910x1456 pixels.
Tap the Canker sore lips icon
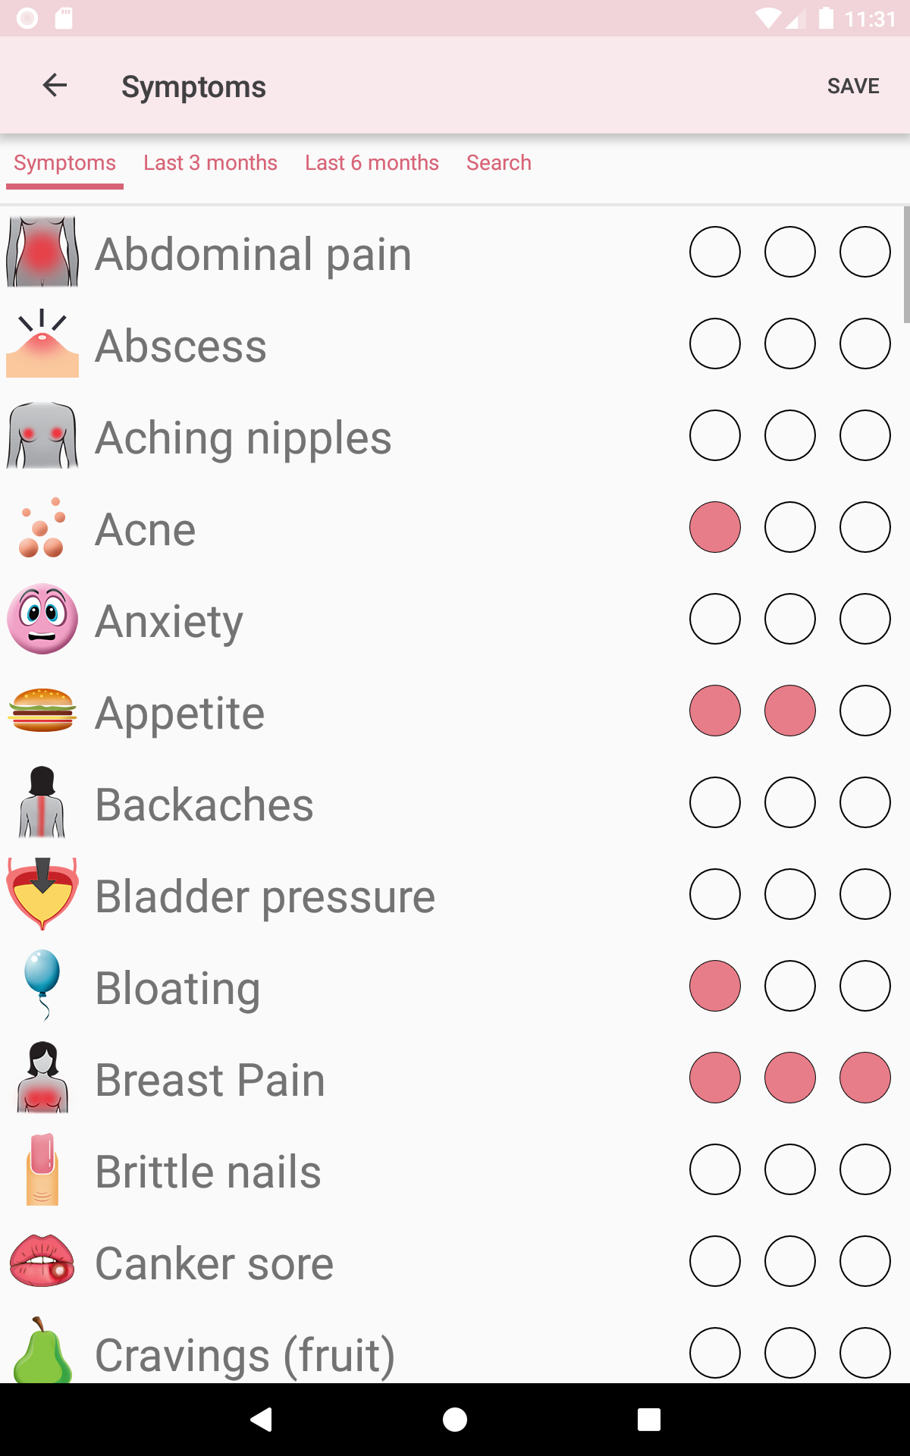(42, 1261)
